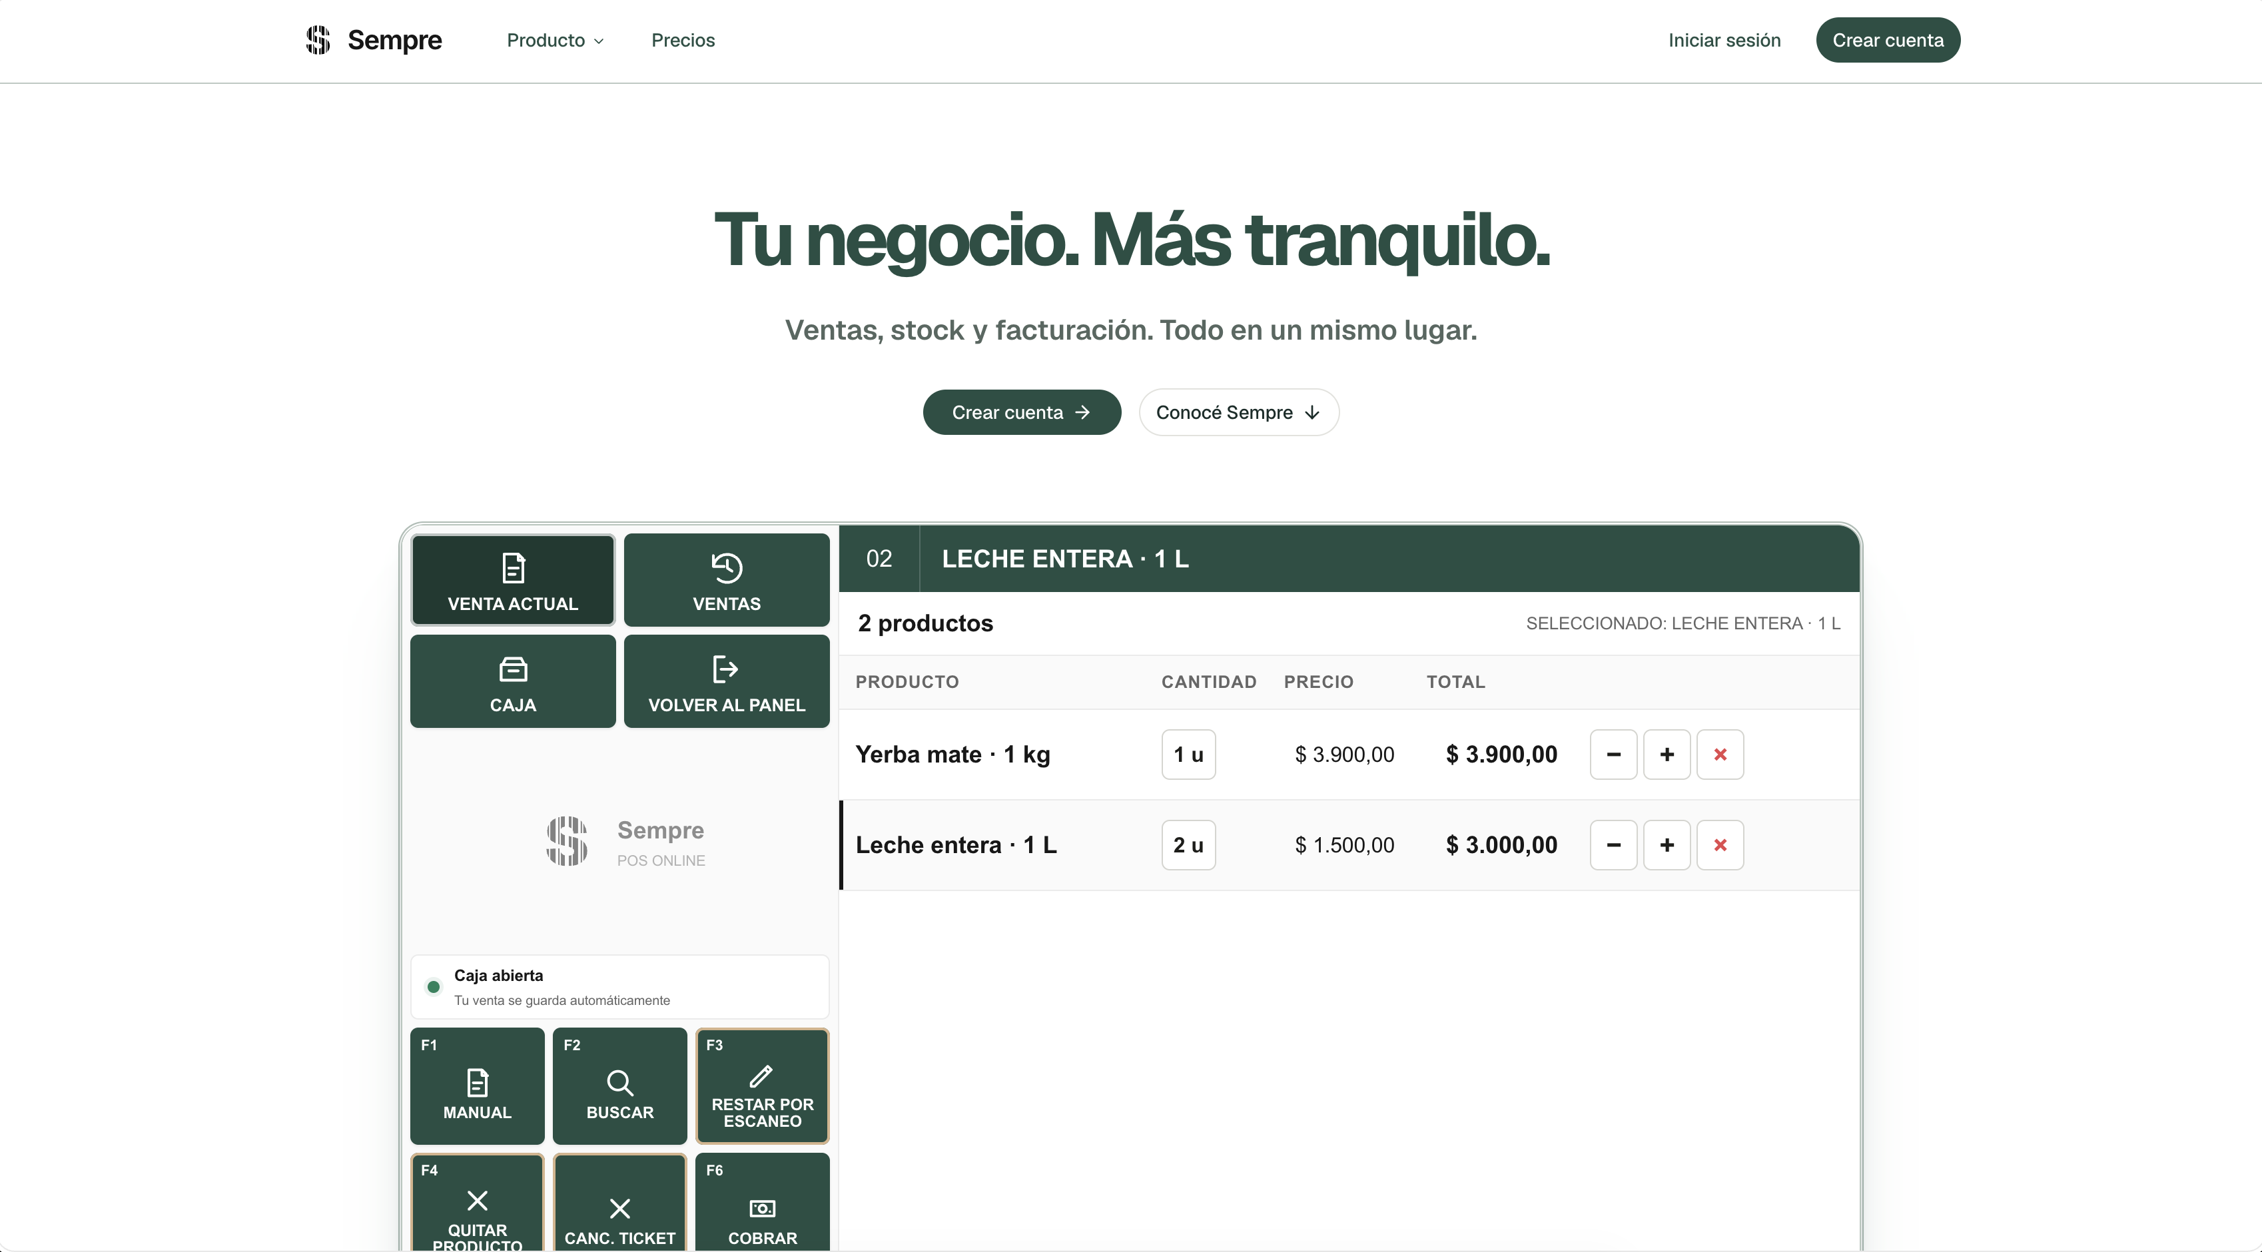Remove Yerba mate row with red X
Screen dimensions: 2262x1252
click(x=1720, y=754)
